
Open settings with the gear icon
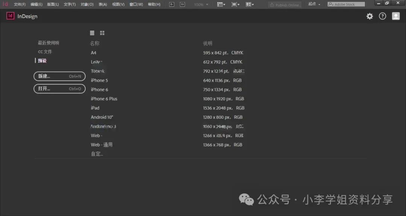[370, 16]
